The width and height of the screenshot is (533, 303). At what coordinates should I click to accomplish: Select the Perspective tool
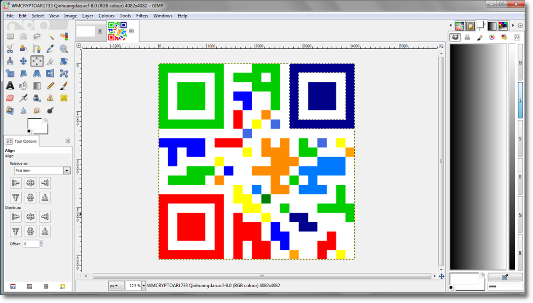click(37, 73)
